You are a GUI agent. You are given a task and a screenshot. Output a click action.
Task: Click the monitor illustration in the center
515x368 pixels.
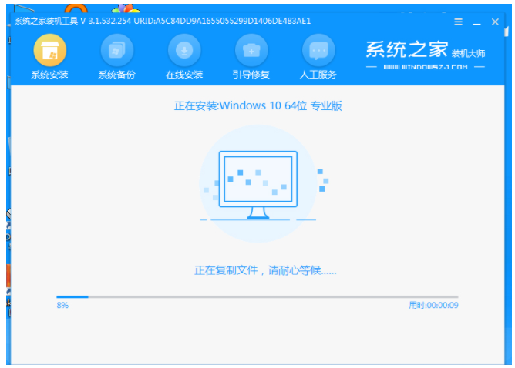pyautogui.click(x=257, y=184)
